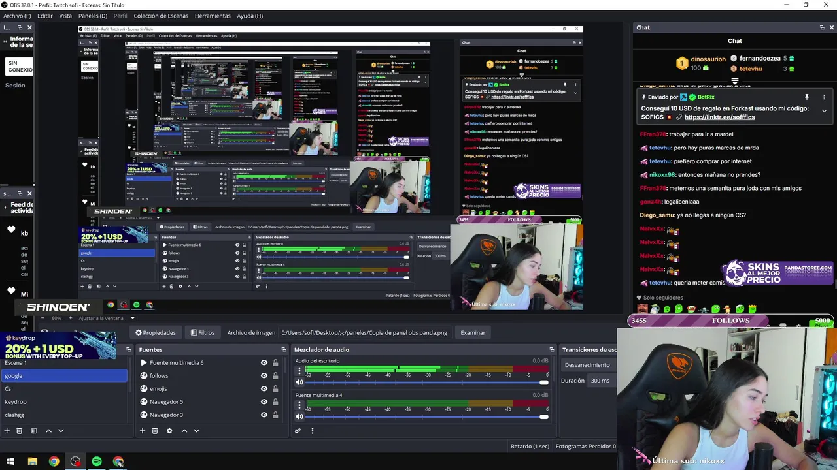
Task: Float the Fuentes dock panel
Action: [283, 349]
